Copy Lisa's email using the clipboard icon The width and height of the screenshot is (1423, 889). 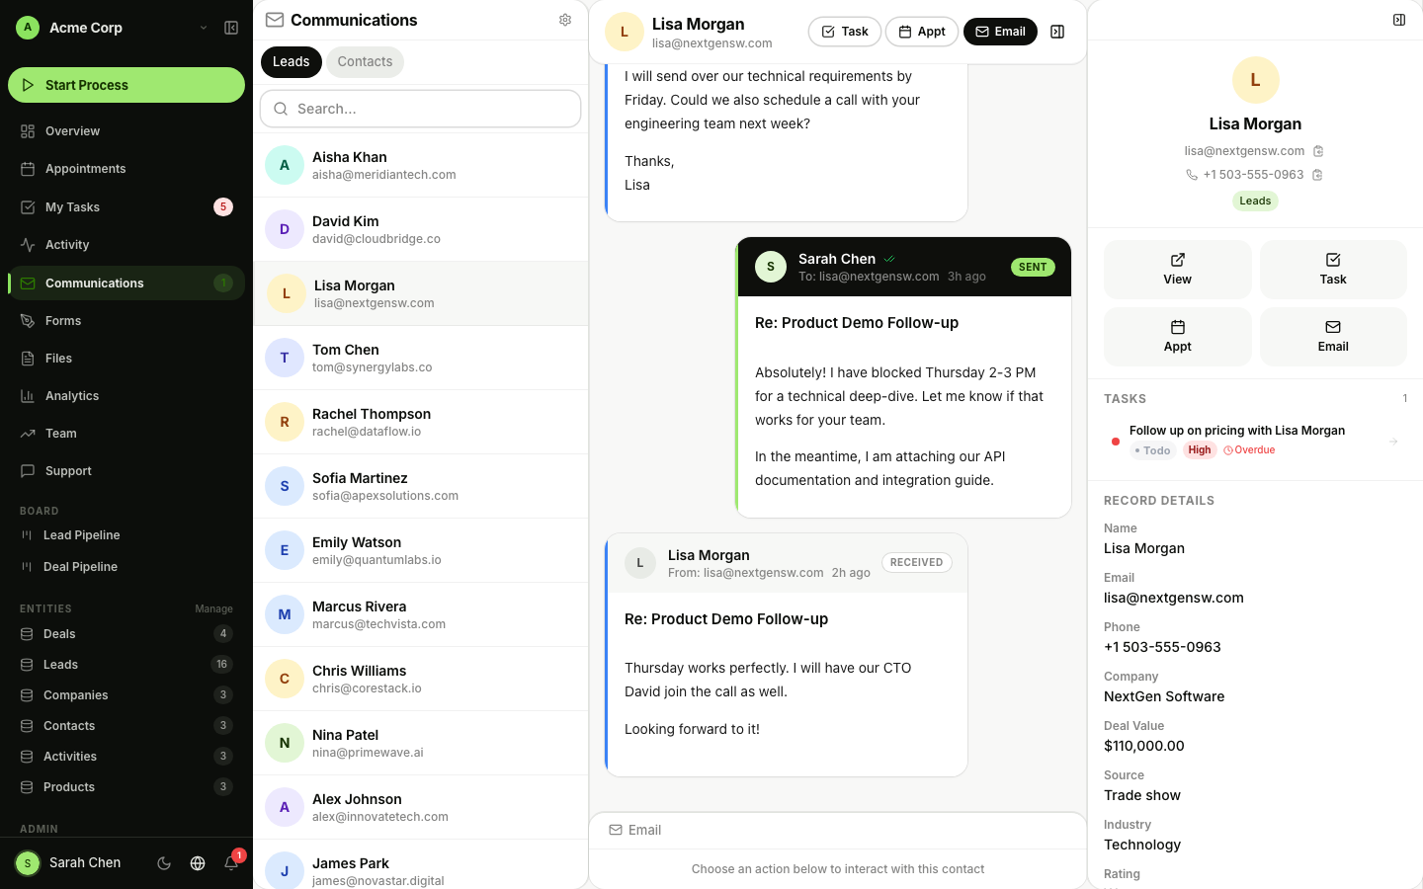pos(1318,151)
